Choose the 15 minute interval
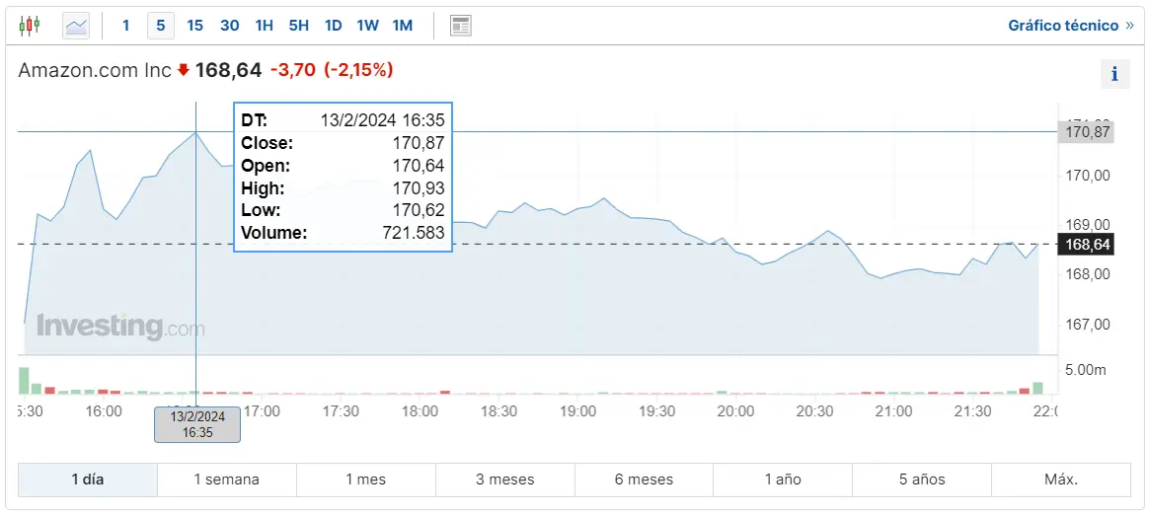Screen dimensions: 1150x516 [x=194, y=26]
